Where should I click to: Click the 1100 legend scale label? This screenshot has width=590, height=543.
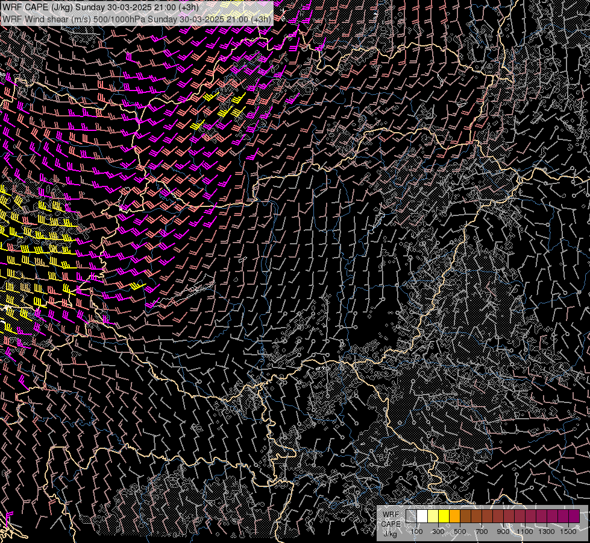click(525, 532)
